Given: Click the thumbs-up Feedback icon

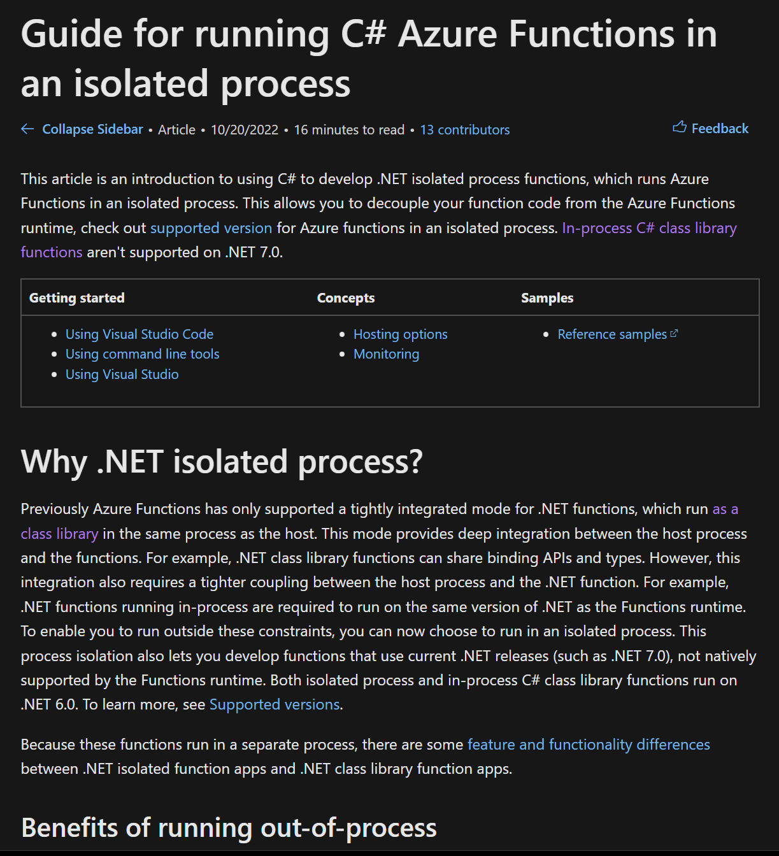Looking at the screenshot, I should (x=679, y=127).
